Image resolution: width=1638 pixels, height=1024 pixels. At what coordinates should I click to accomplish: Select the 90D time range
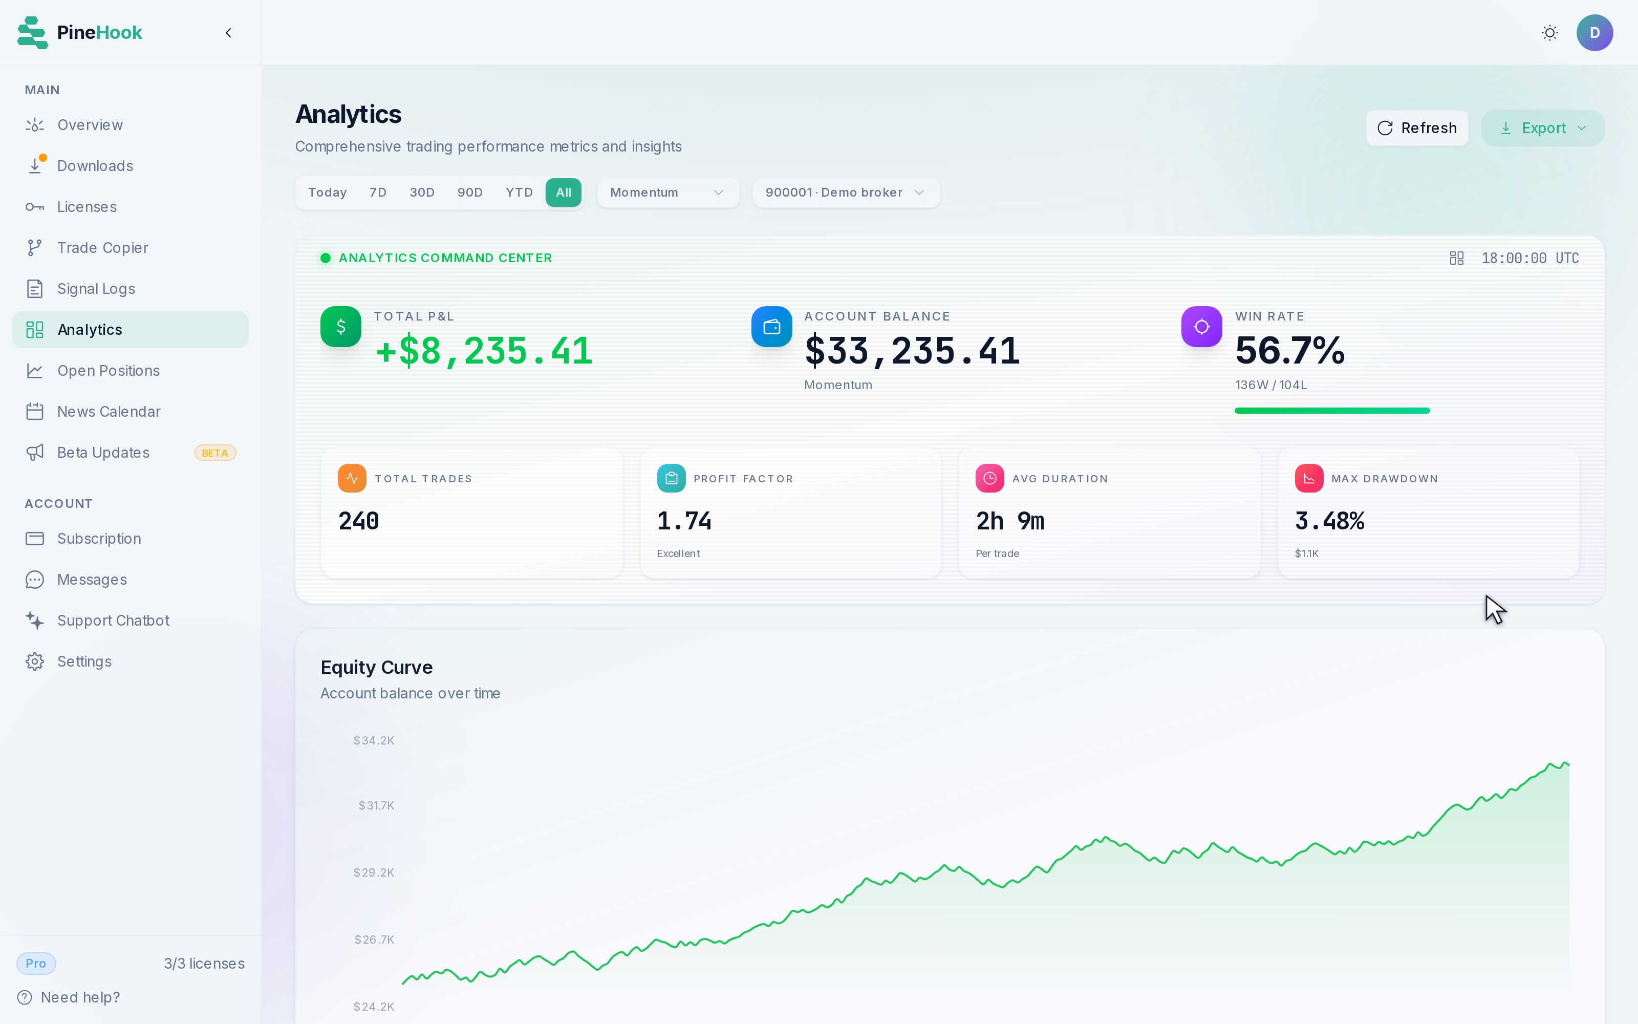[470, 193]
